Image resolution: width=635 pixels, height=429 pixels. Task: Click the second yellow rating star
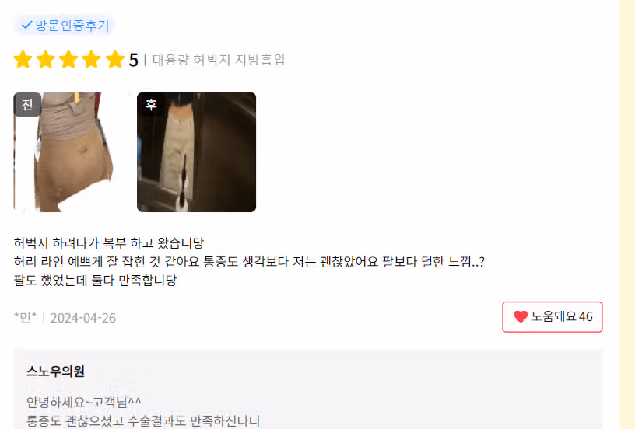click(46, 59)
